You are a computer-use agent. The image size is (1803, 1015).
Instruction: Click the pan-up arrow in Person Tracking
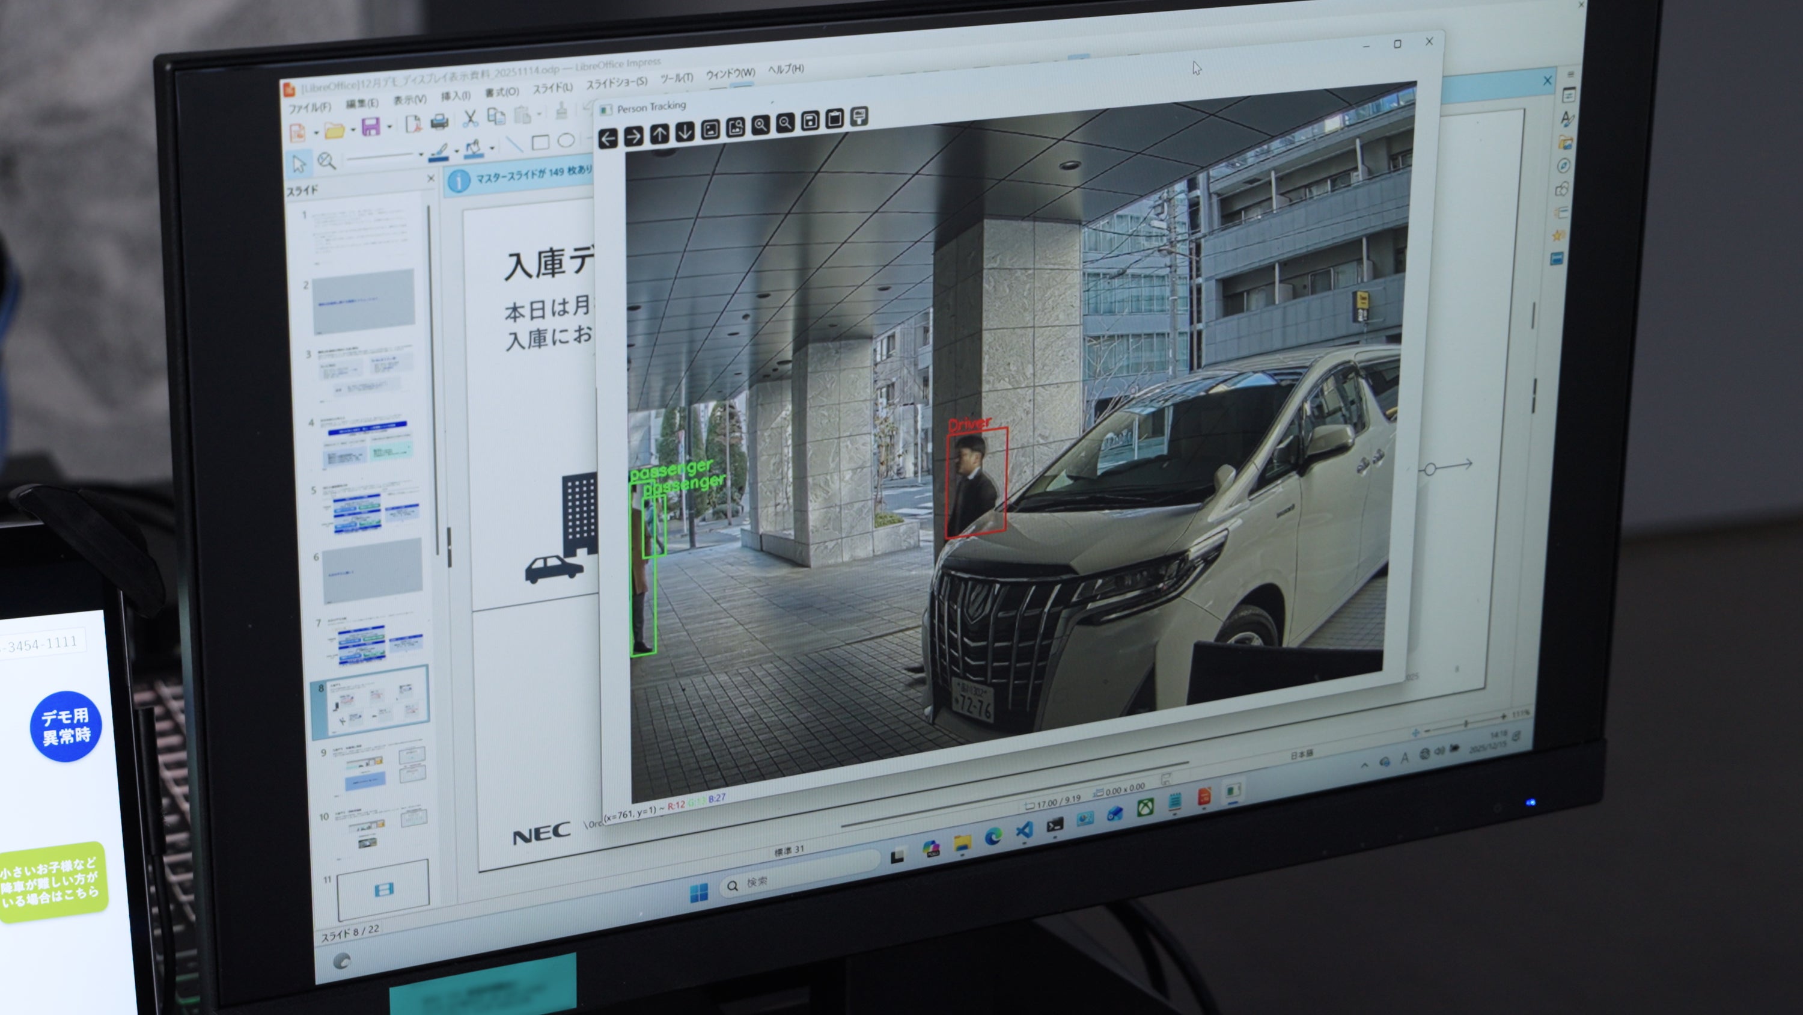point(659,134)
